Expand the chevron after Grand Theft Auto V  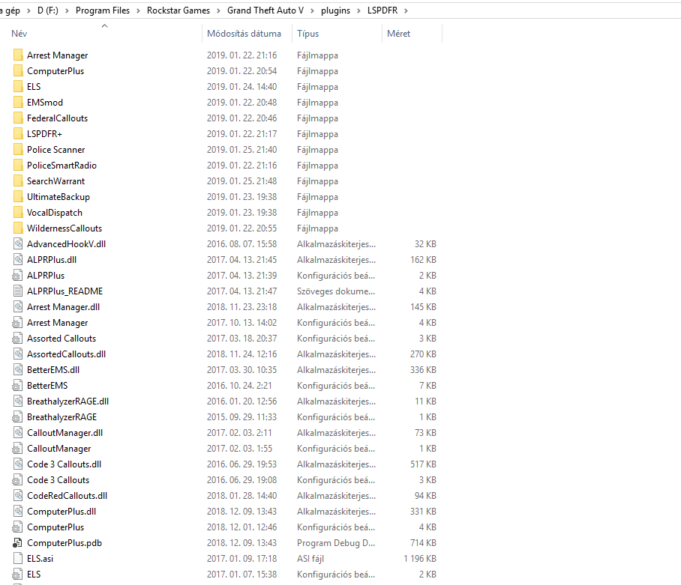tap(312, 10)
